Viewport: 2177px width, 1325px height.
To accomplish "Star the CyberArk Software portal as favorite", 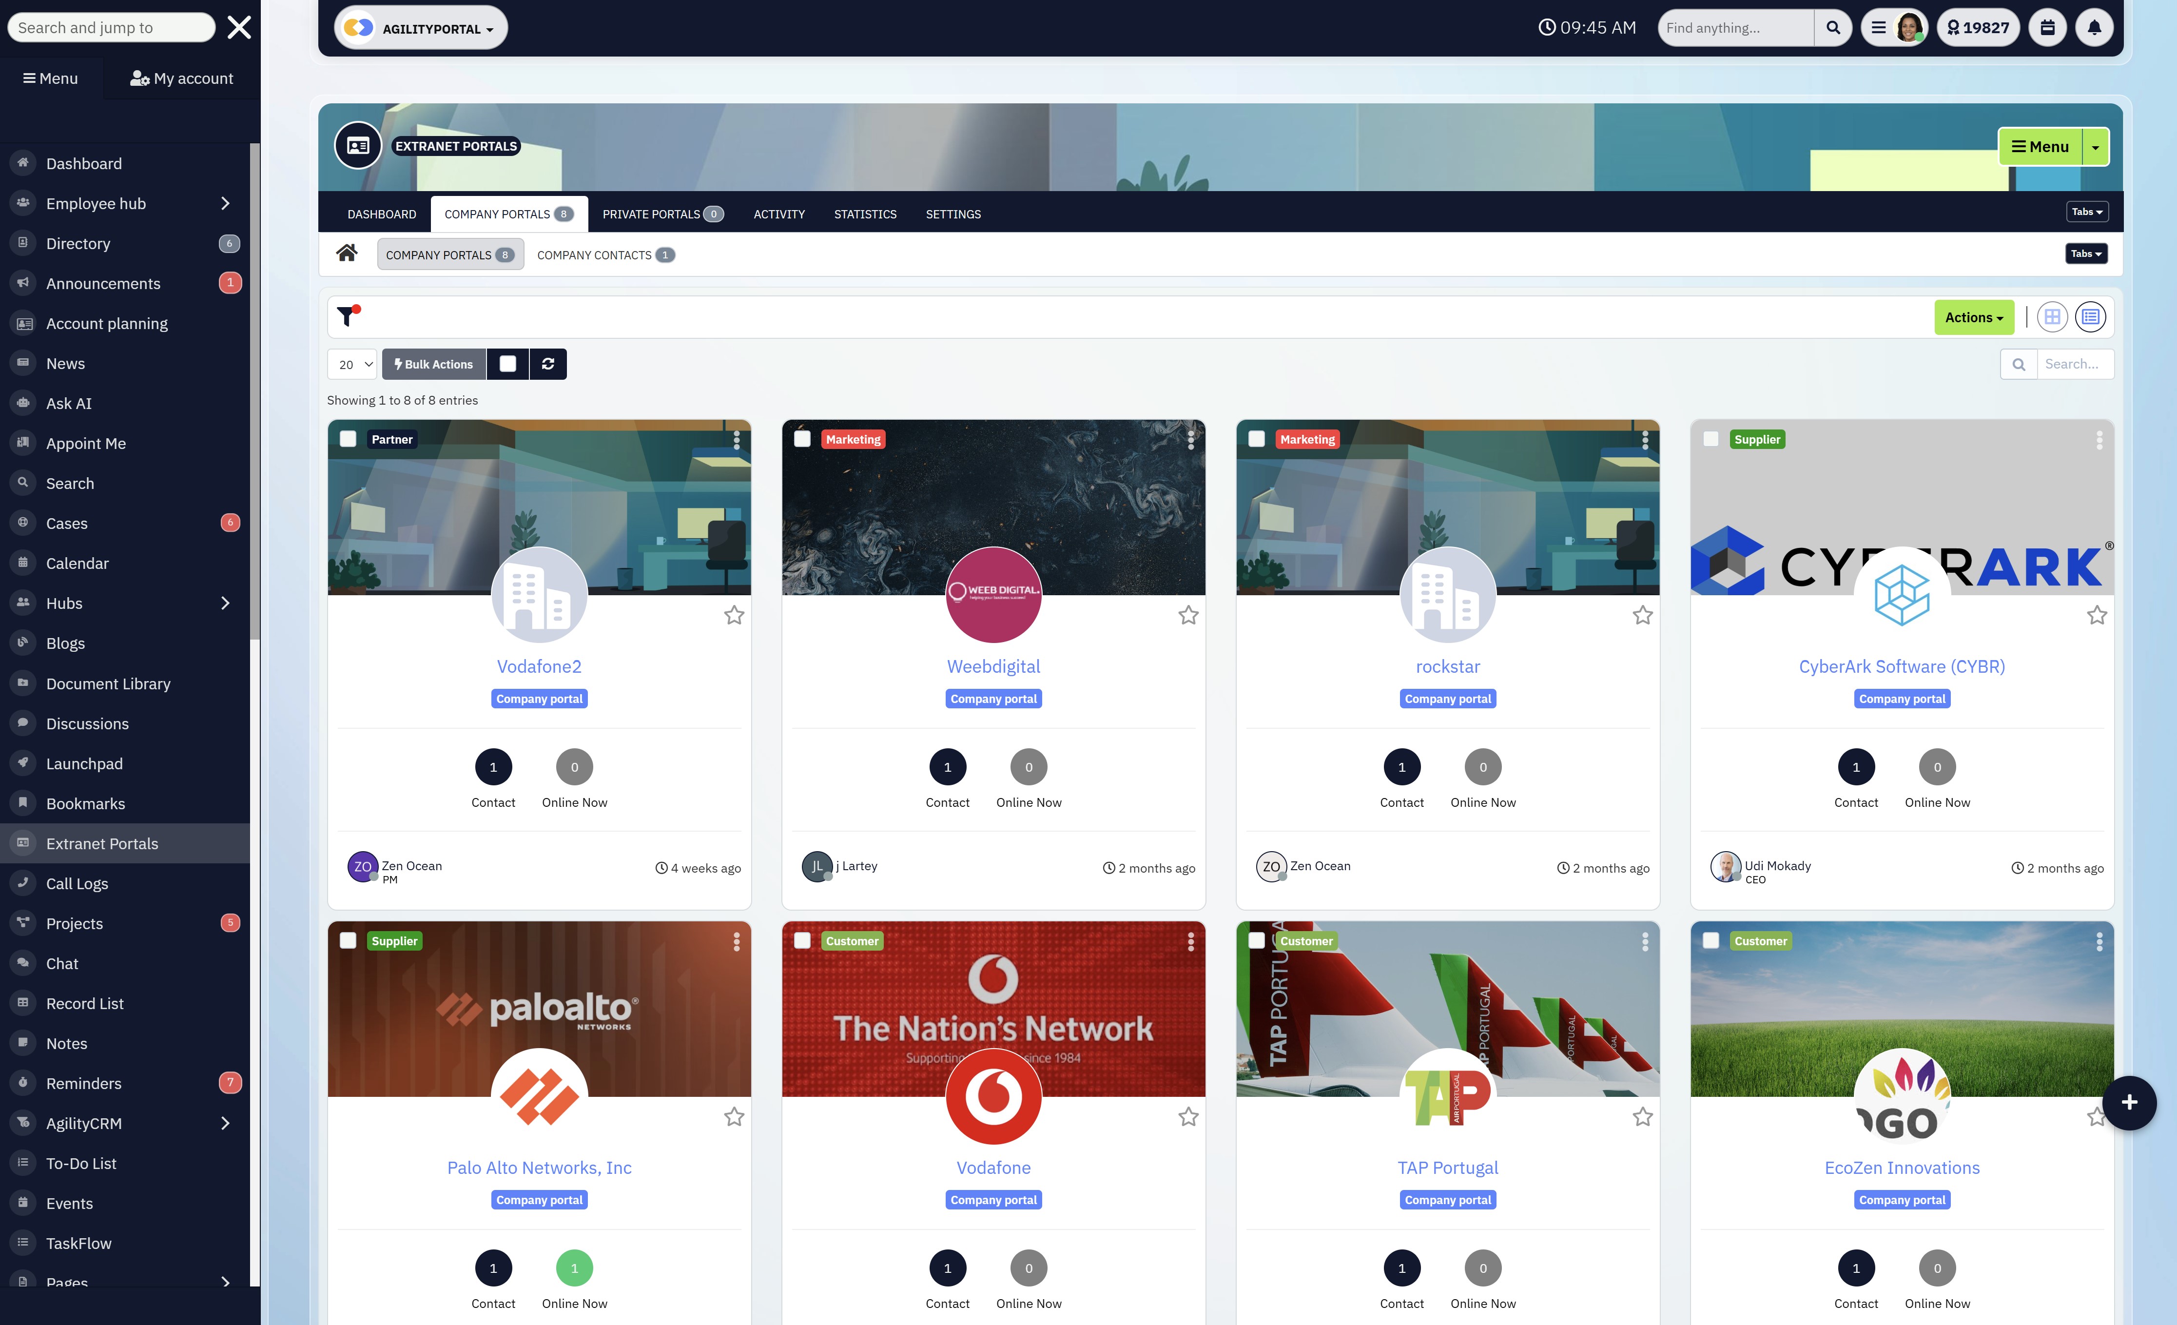I will (2097, 616).
